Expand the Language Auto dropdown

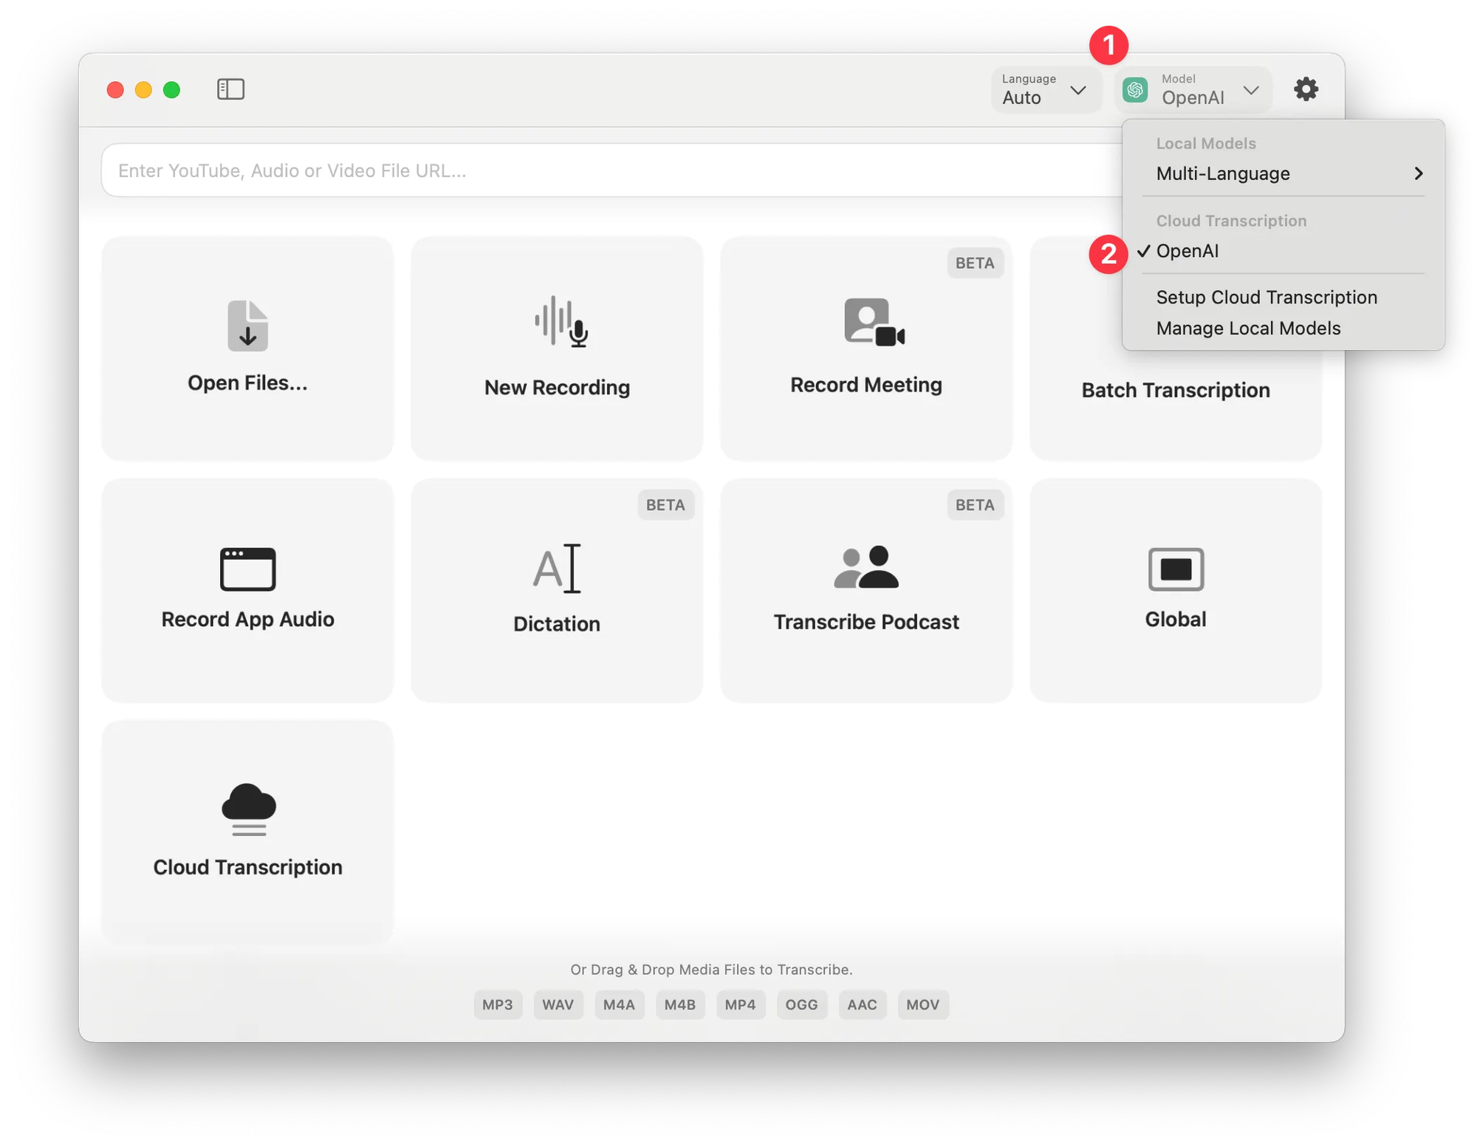click(x=1045, y=89)
